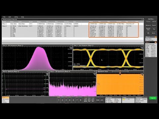The image size is (159, 119).
Task: Turn on channel 2
Action: coord(62,100)
